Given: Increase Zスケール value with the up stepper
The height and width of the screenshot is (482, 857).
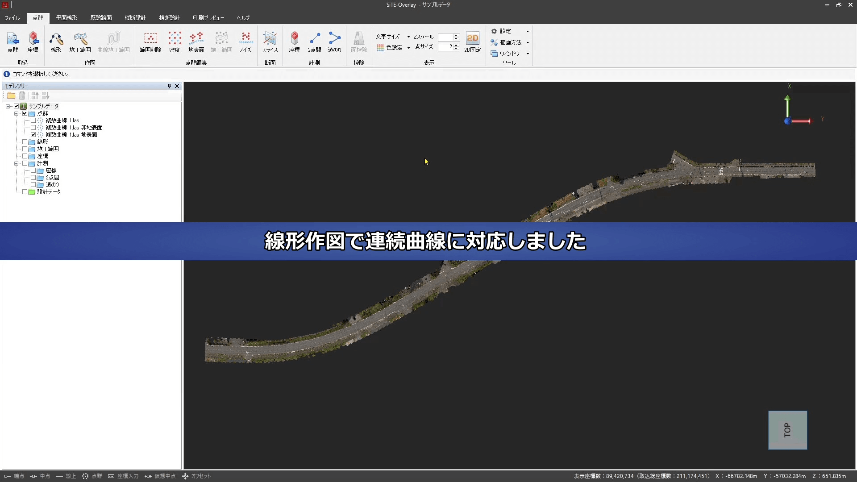Looking at the screenshot, I should tap(455, 34).
